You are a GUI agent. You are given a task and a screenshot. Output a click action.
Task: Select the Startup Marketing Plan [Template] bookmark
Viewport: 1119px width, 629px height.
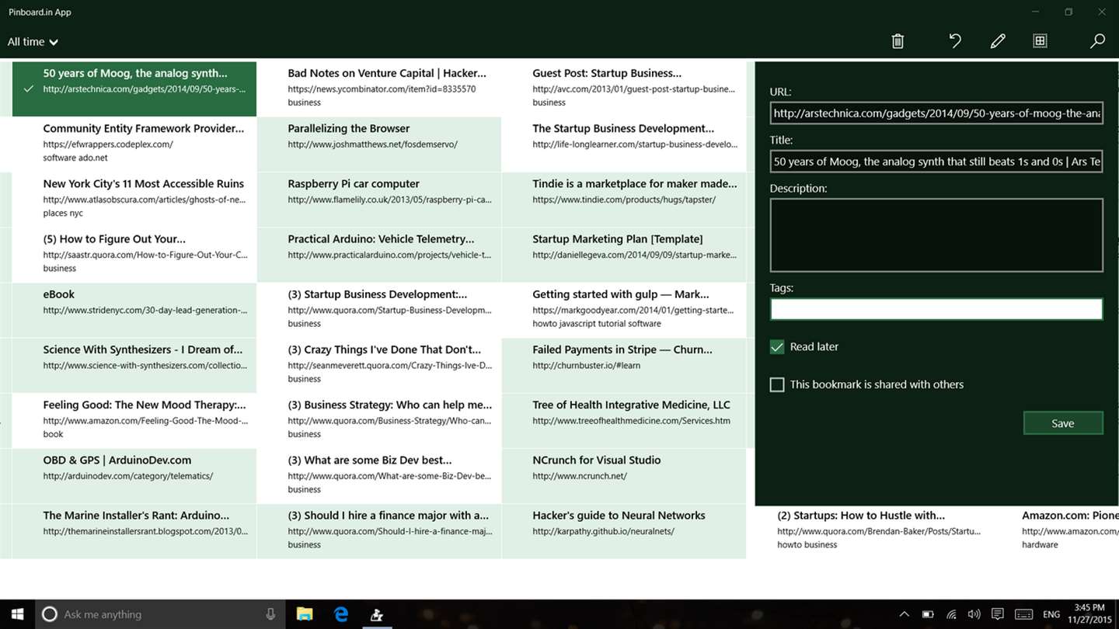(x=624, y=255)
